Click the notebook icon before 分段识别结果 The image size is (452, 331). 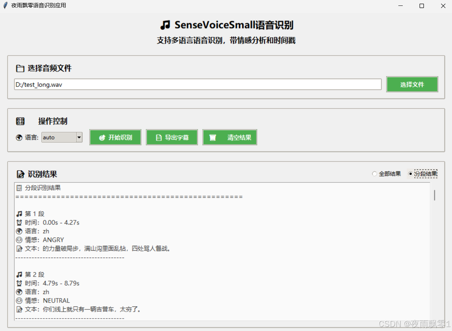coord(19,188)
